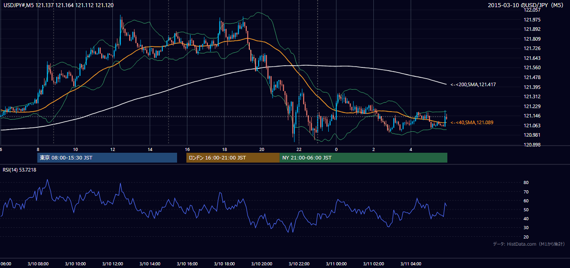Click the 3/11 02:00 time label
The height and width of the screenshot is (268, 570).
(x=374, y=264)
